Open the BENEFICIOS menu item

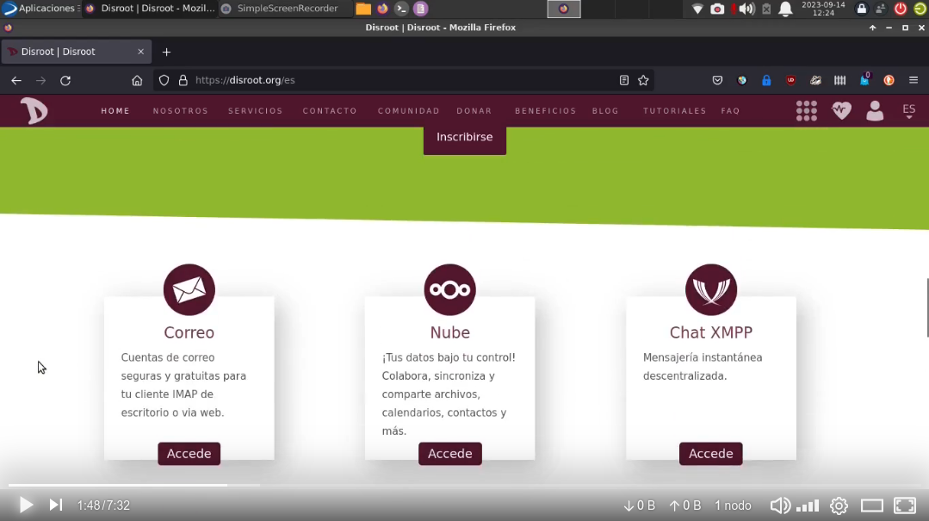point(546,111)
